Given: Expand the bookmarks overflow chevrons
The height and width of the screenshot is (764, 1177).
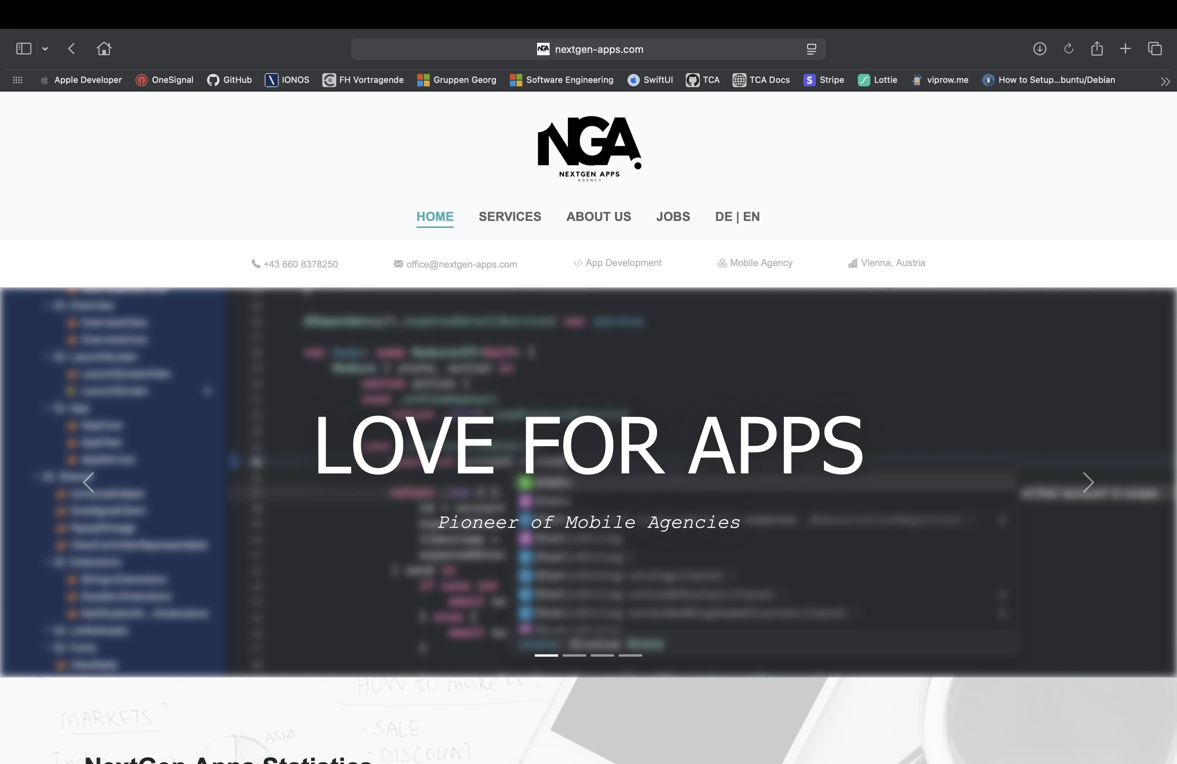Looking at the screenshot, I should (1165, 82).
